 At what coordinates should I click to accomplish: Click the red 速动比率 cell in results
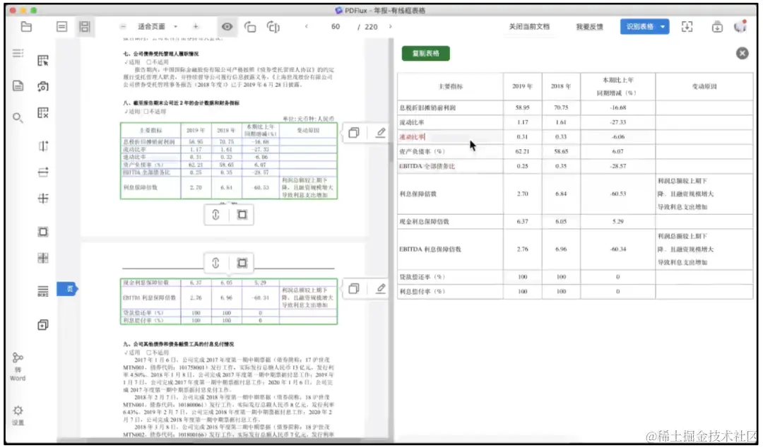451,137
